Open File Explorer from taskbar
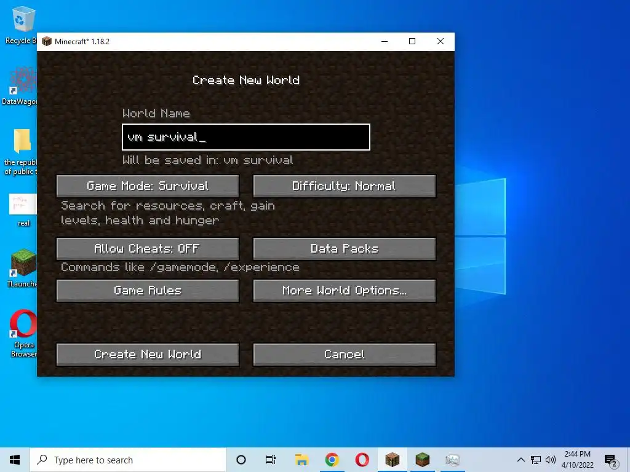 tap(301, 460)
